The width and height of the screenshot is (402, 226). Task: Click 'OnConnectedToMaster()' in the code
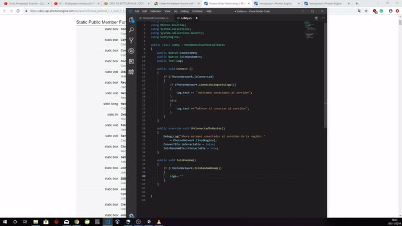[208, 128]
